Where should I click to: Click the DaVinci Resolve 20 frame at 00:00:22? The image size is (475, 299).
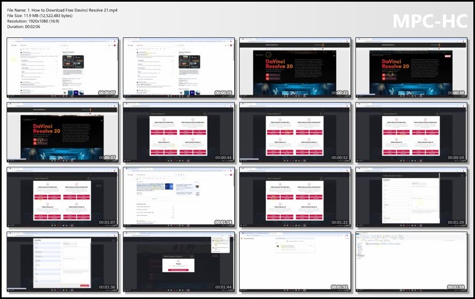(x=295, y=67)
